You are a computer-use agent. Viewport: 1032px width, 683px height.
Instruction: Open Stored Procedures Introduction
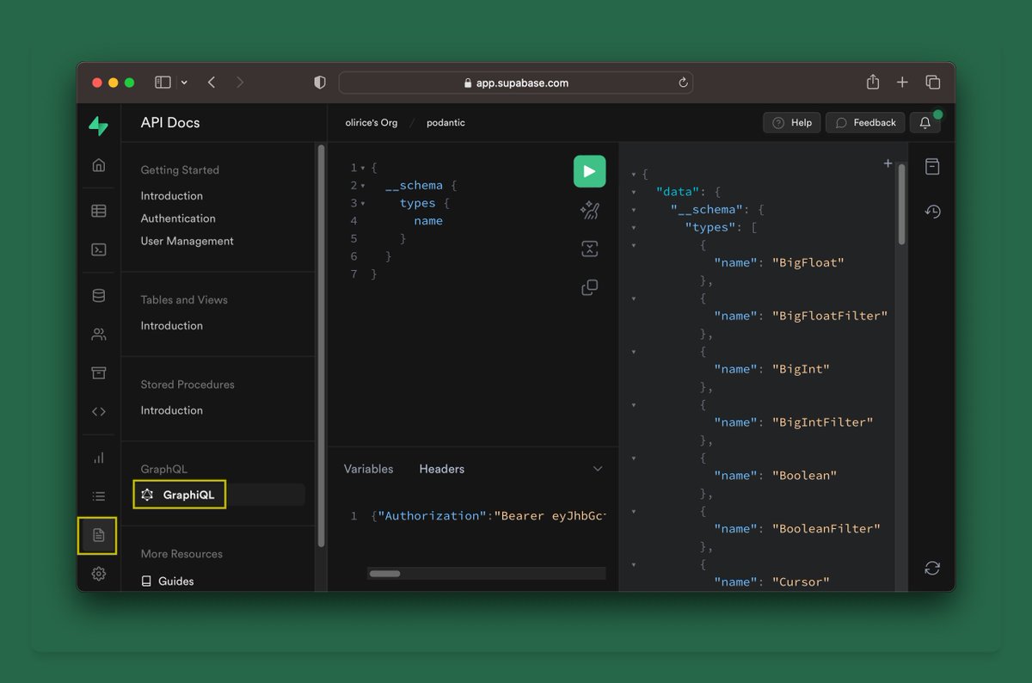click(x=172, y=410)
